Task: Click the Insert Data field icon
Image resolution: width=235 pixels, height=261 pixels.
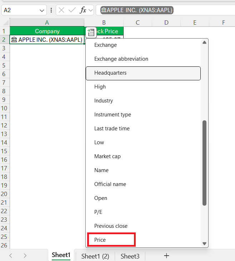Action: [91, 32]
